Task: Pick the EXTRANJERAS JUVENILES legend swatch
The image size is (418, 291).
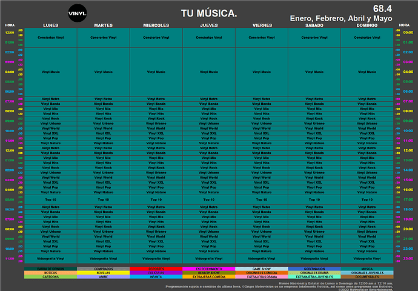Action: pyautogui.click(x=314, y=277)
